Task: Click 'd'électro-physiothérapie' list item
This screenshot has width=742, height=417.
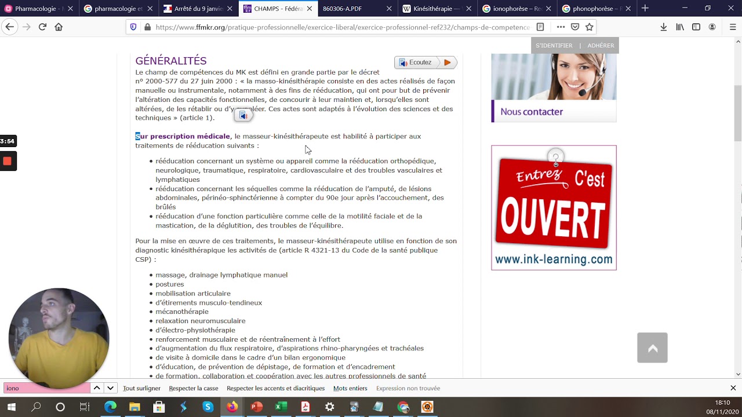Action: click(x=195, y=330)
